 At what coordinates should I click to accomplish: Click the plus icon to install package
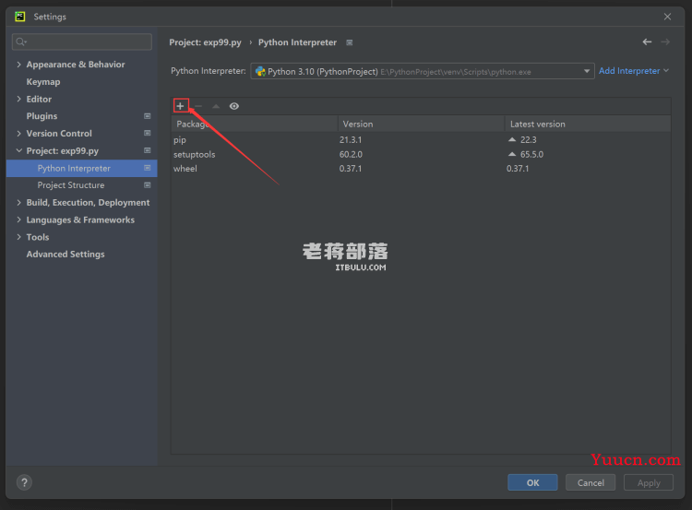[181, 106]
